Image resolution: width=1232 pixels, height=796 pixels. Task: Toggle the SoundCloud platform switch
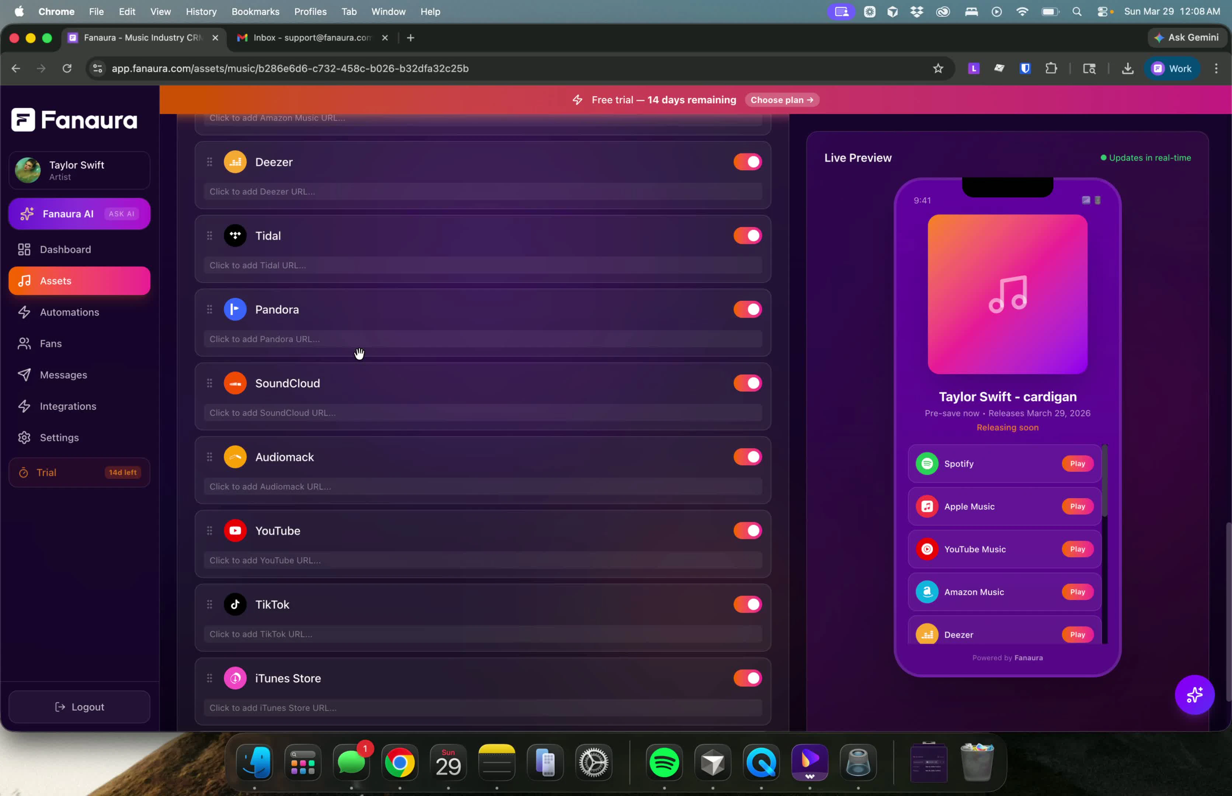pyautogui.click(x=748, y=383)
